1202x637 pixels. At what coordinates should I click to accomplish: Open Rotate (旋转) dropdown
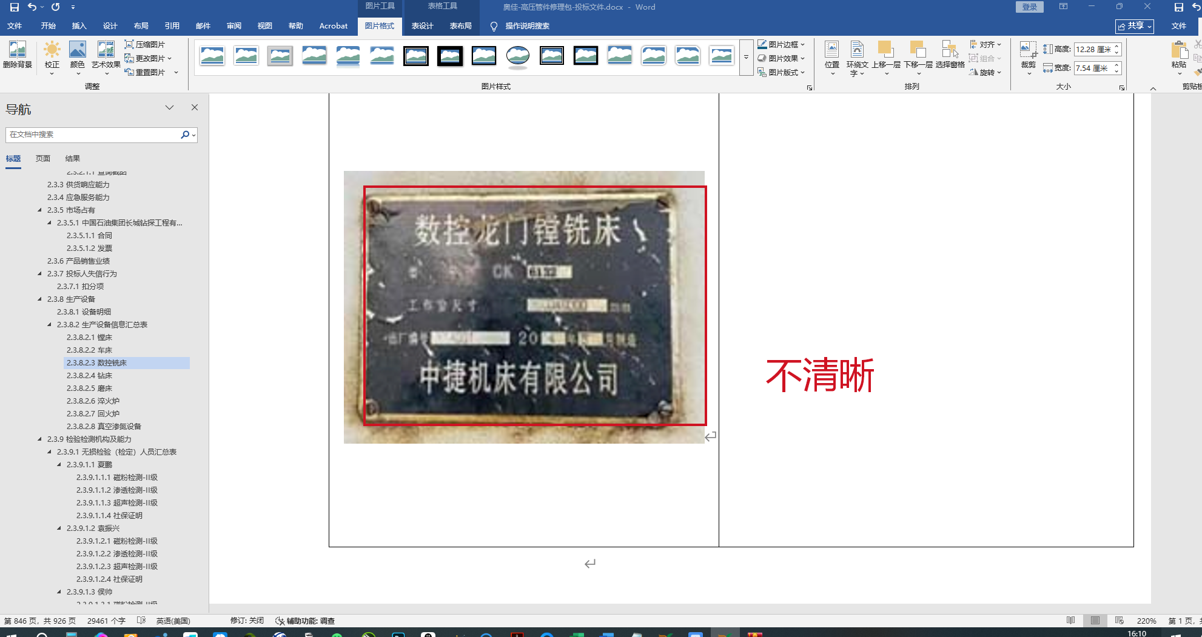pyautogui.click(x=985, y=72)
